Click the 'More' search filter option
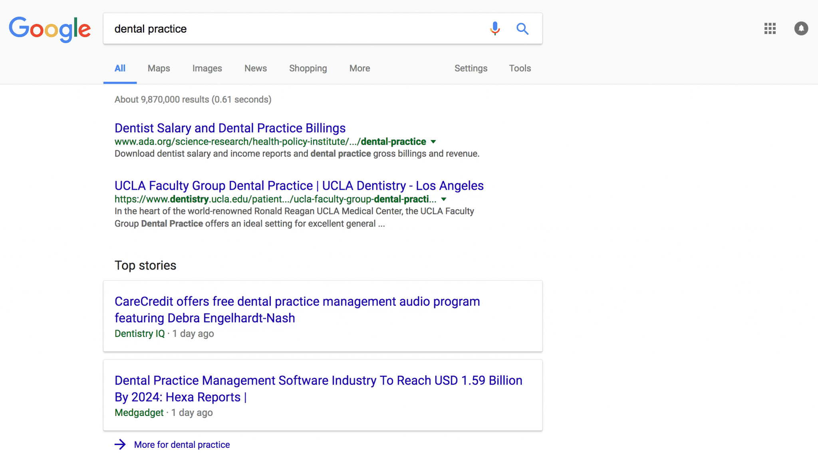Image resolution: width=818 pixels, height=461 pixels. click(x=359, y=68)
